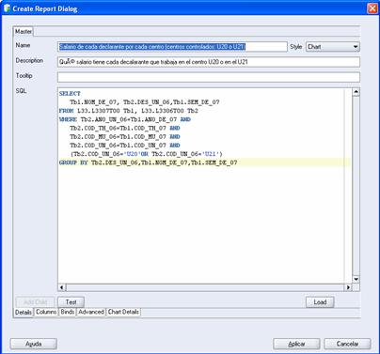Viewport: 380px width, 354px height.
Task: Open the Style dropdown showing Chart
Action: tap(333, 47)
